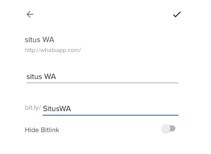Return to previous screen via back icon
This screenshot has height=154, width=211.
(30, 14)
